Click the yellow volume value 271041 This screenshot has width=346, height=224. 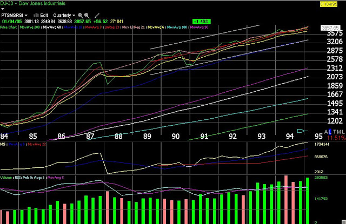(117, 22)
